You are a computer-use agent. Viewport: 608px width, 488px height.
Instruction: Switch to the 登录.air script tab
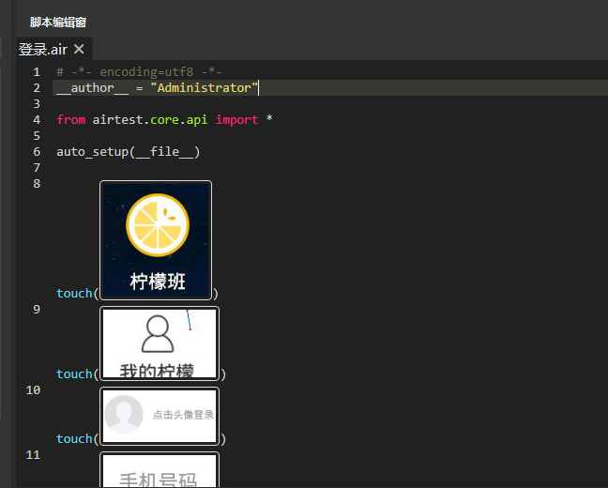click(43, 50)
